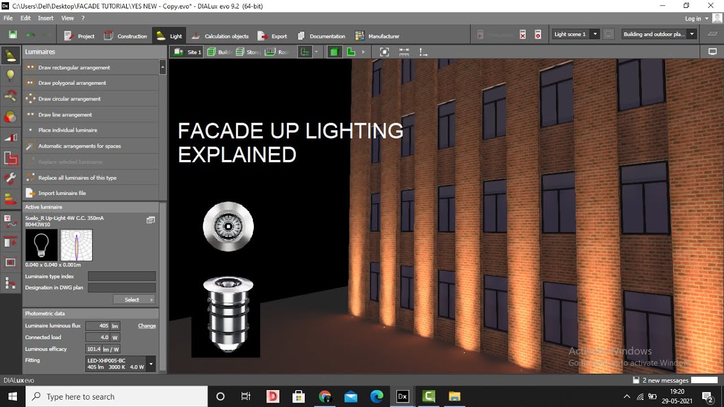Screen dimensions: 724x407
Task: Click the Change link beside luminous flux
Action: pos(147,326)
